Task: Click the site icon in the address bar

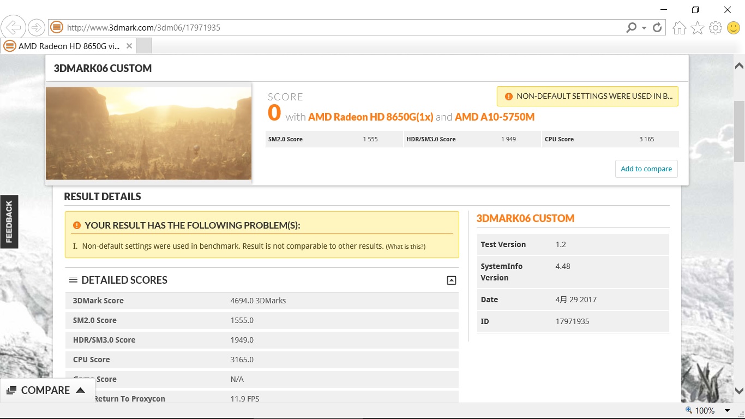Action: point(56,27)
